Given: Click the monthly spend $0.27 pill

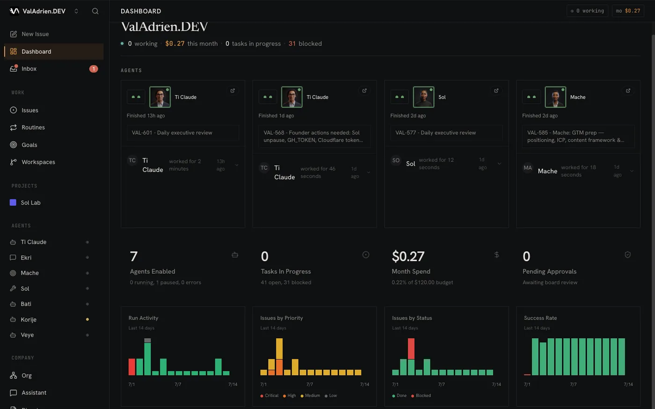Looking at the screenshot, I should pos(628,11).
